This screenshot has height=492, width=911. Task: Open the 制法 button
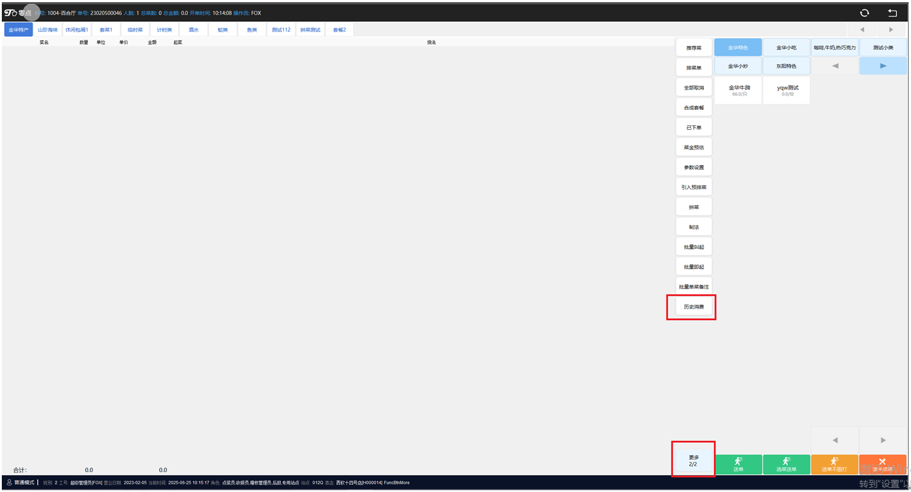[x=693, y=227]
